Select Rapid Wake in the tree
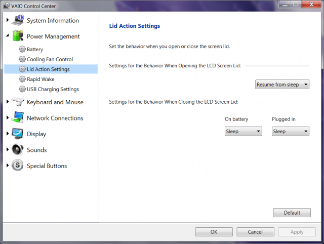The image size is (324, 244). point(40,79)
